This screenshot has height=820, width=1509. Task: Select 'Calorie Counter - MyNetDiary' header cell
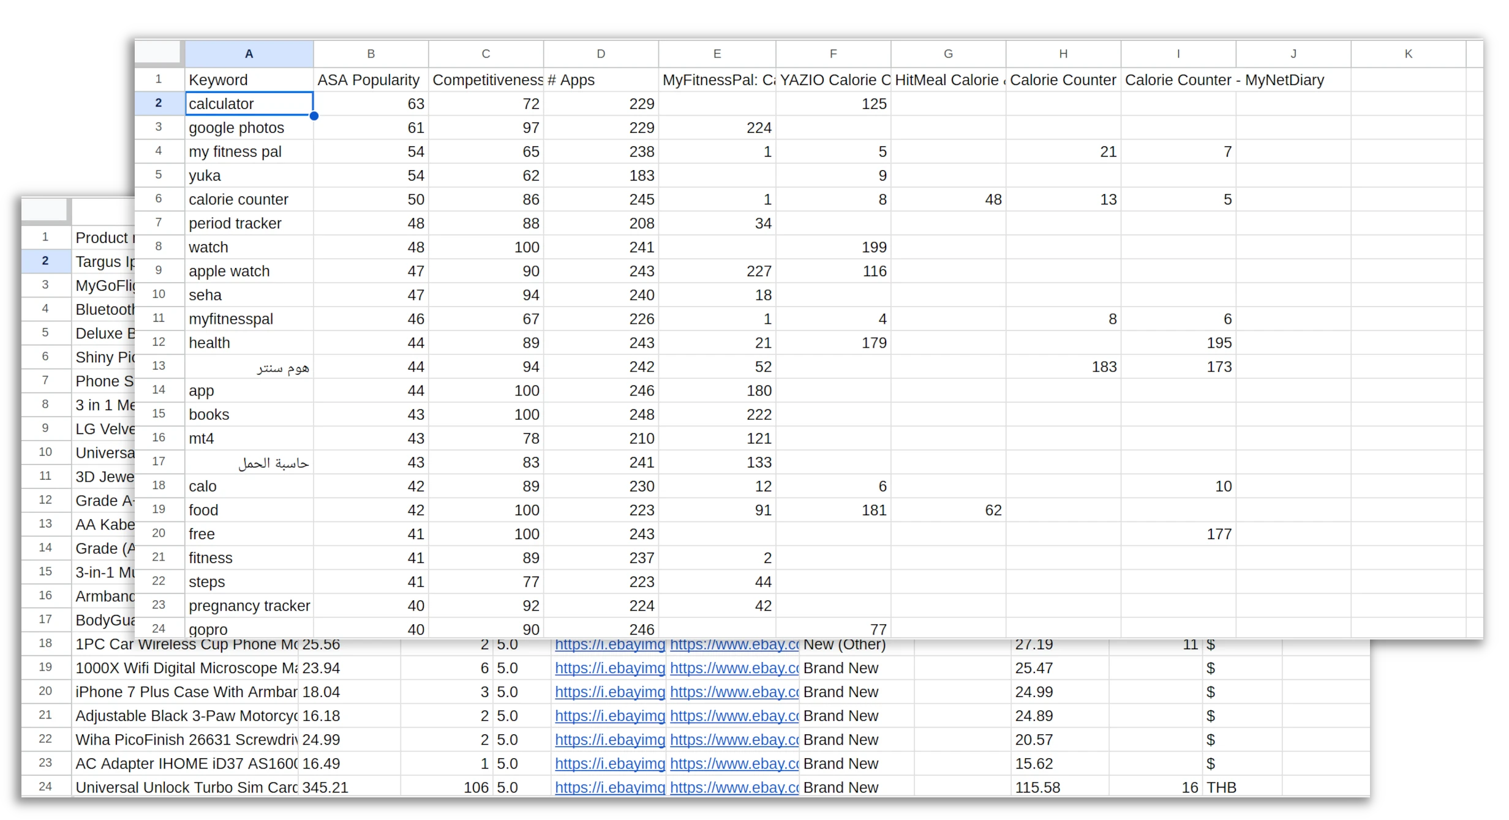click(x=1177, y=80)
